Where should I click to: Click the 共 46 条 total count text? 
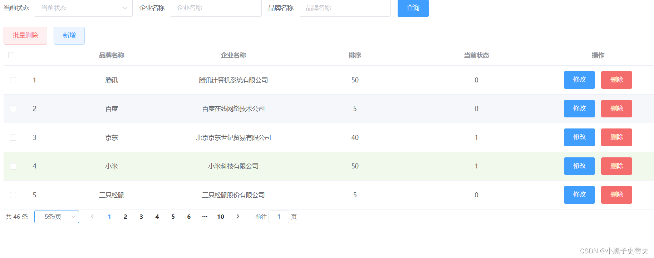(x=17, y=217)
